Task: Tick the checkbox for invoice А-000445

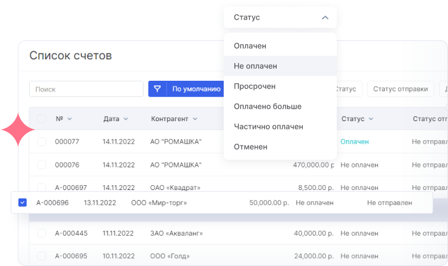Action: point(42,233)
